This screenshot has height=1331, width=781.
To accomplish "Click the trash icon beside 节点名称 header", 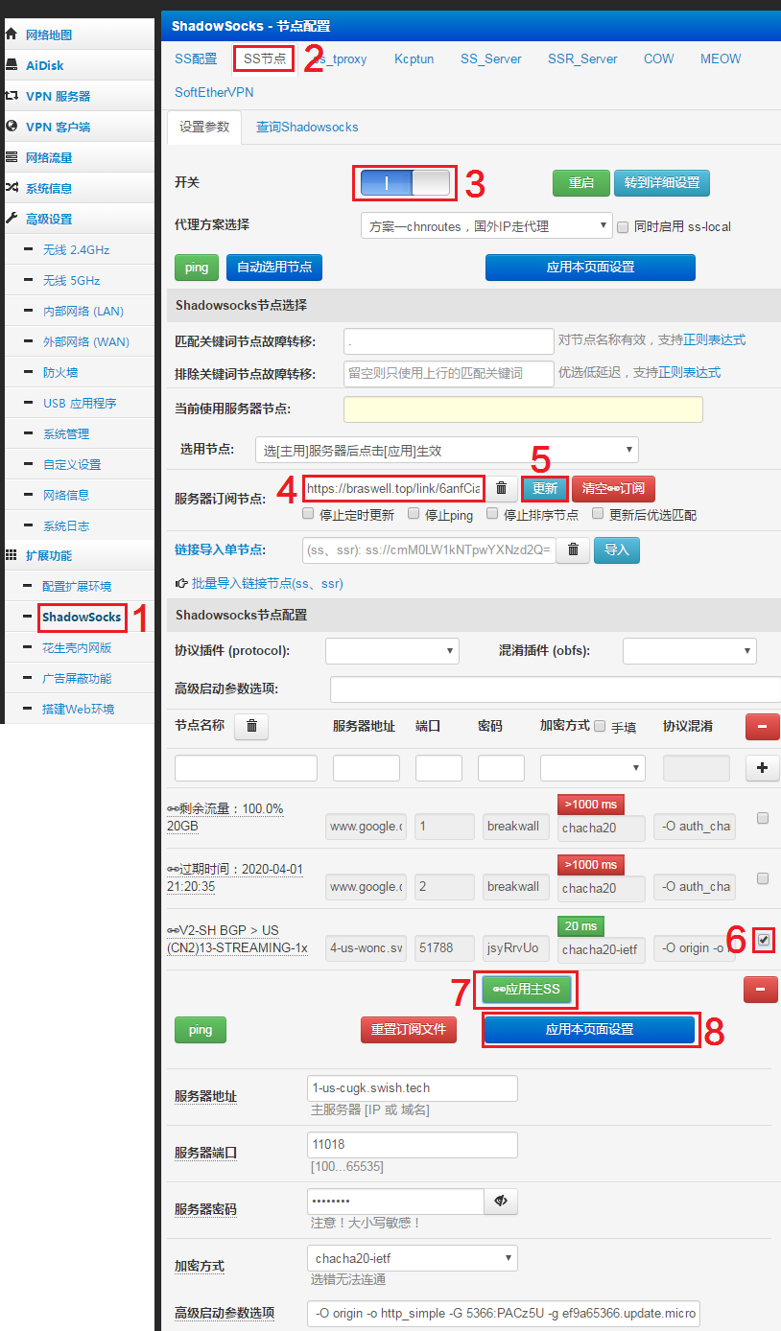I will (251, 726).
